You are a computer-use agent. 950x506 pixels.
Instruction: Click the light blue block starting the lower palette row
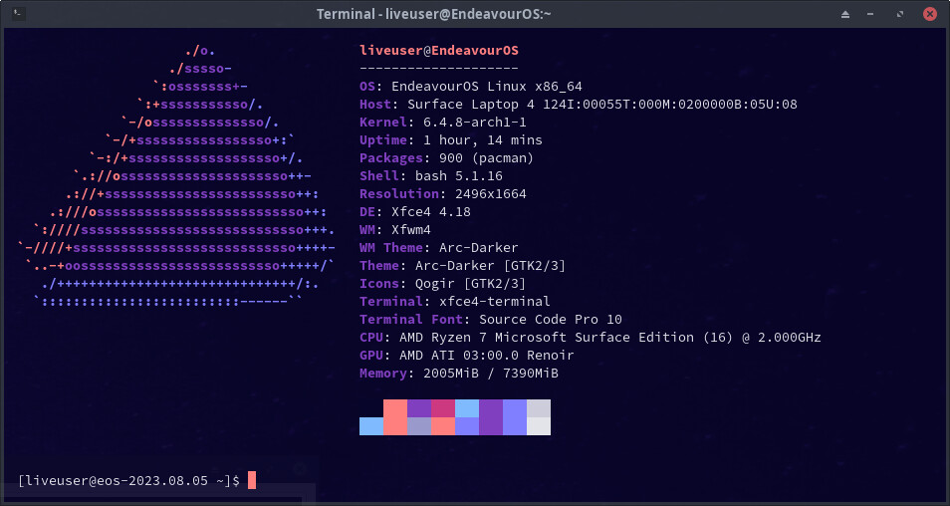371,426
